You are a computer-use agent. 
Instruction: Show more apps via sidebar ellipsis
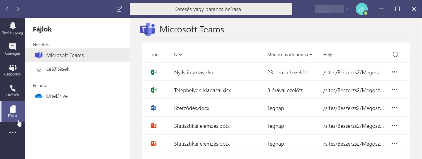13,132
